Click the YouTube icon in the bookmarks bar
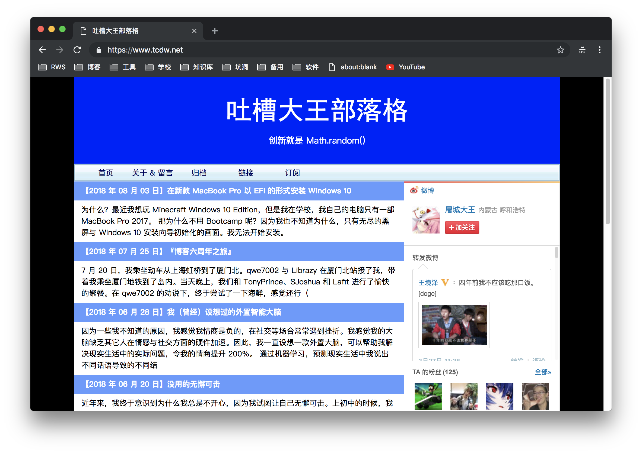 tap(390, 67)
